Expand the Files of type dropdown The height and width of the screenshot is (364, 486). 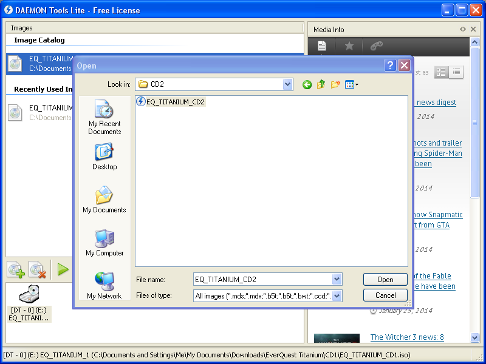point(338,295)
